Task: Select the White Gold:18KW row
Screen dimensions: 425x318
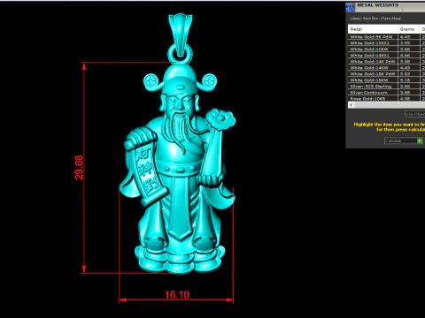Action: pyautogui.click(x=387, y=80)
